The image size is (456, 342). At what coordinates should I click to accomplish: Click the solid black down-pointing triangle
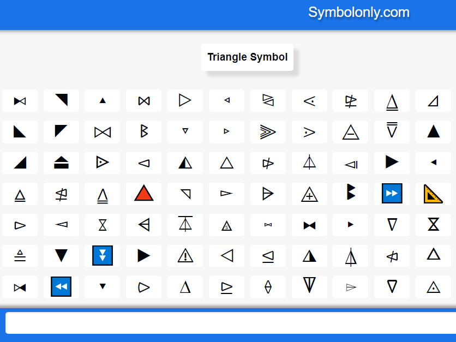[61, 256]
